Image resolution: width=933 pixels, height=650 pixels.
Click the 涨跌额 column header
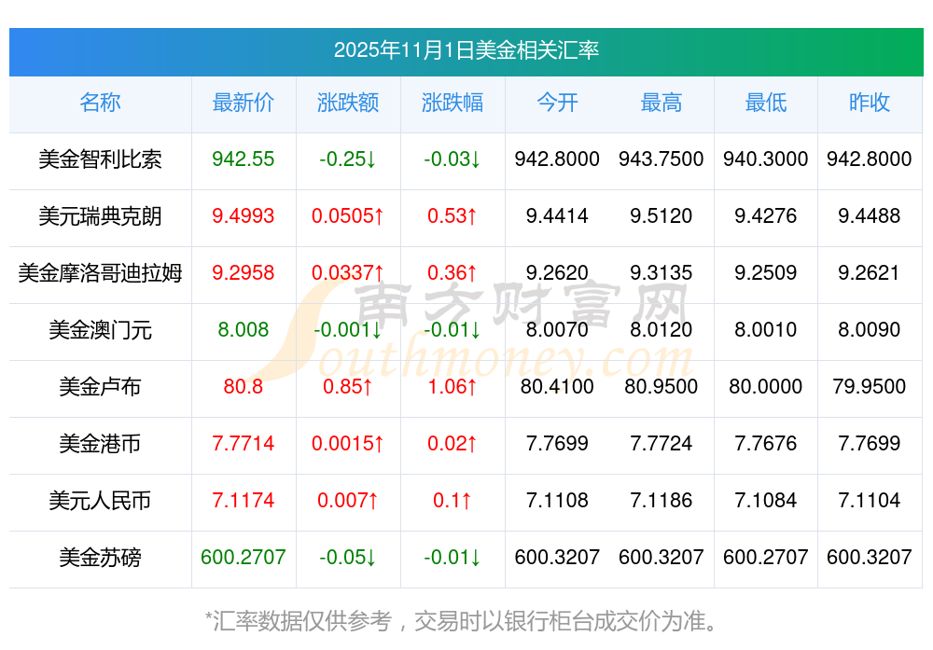pos(347,103)
